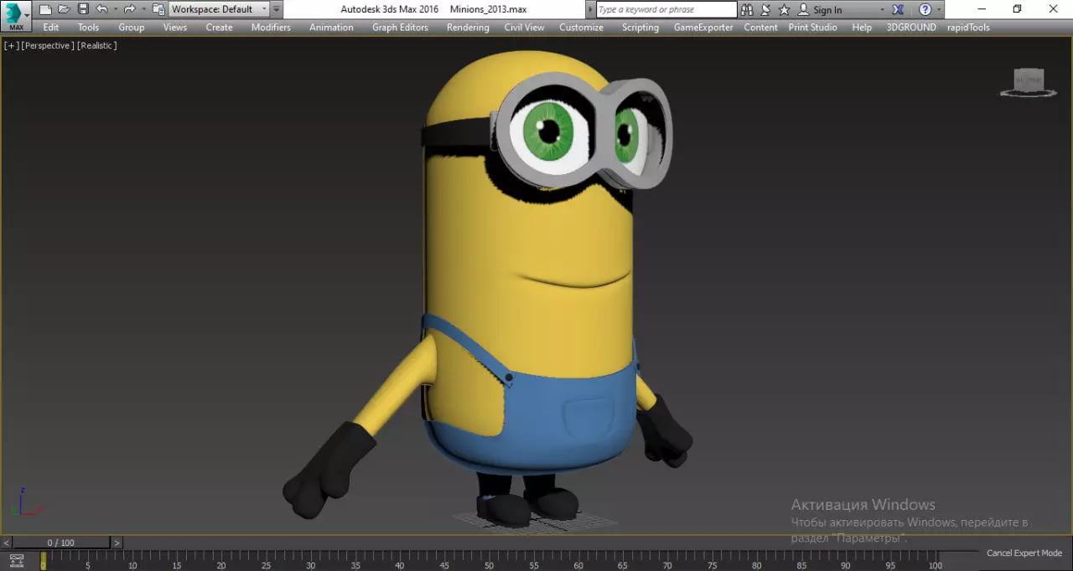Open the [Realistic] shading label menu
Viewport: 1073px width, 571px height.
point(97,45)
